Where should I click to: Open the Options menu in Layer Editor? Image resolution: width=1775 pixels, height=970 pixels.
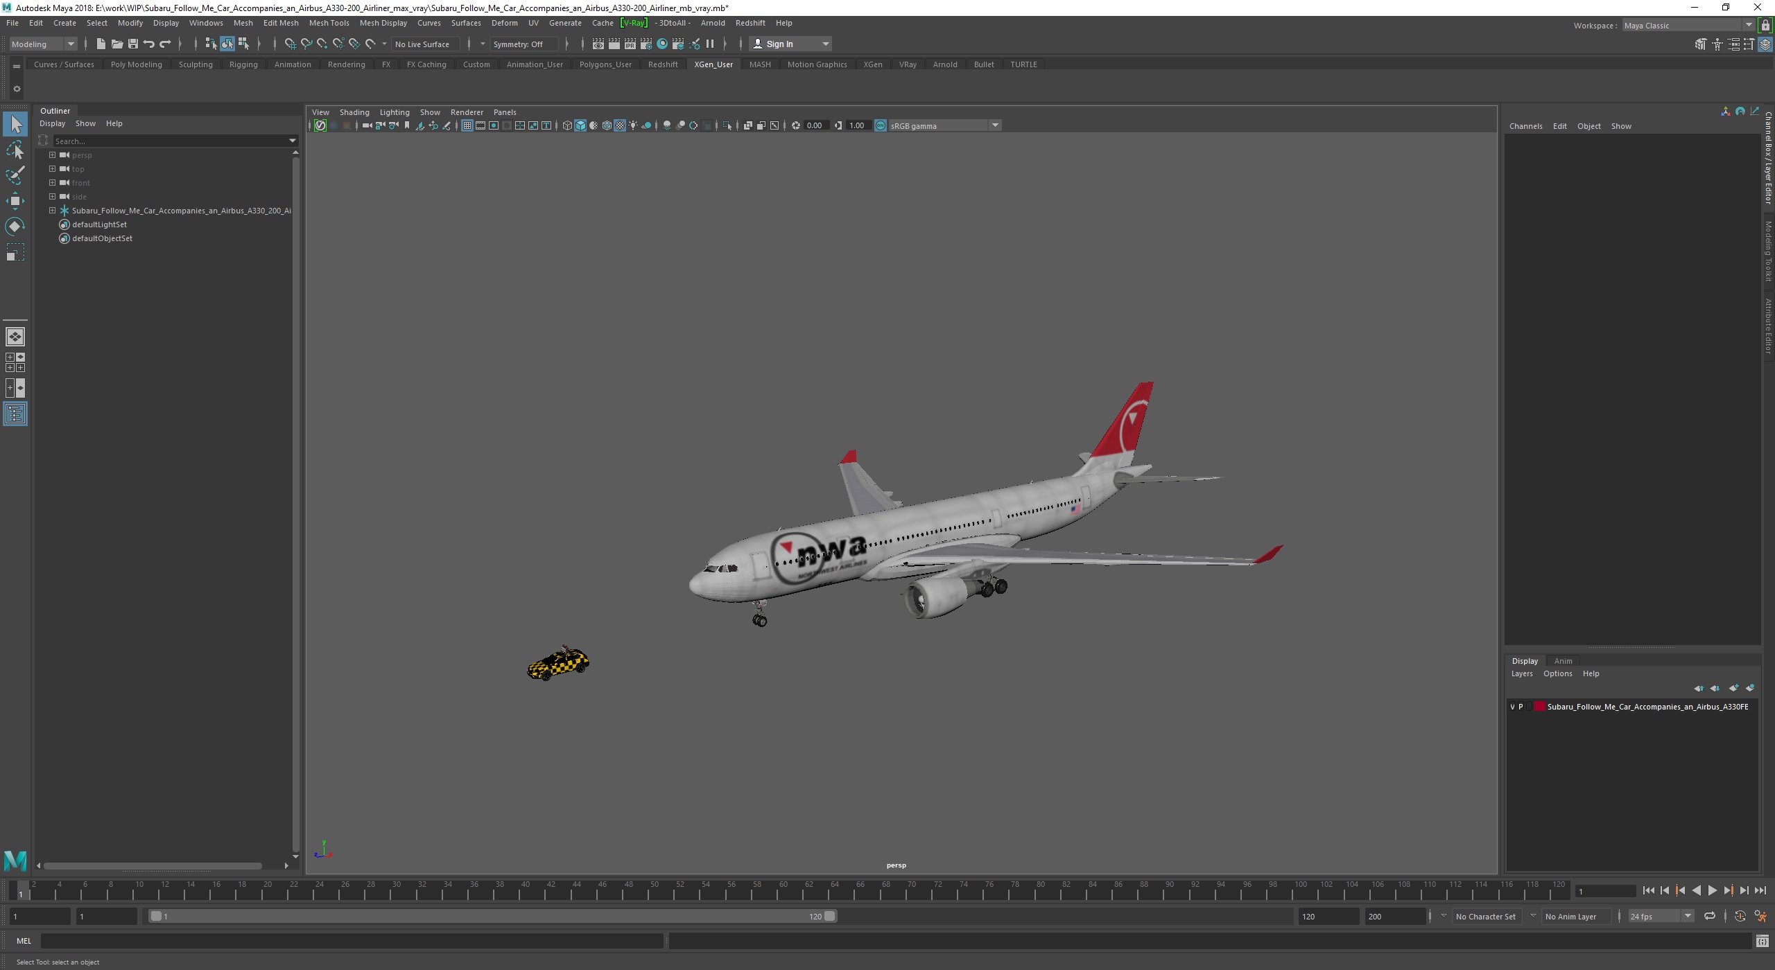click(x=1557, y=673)
